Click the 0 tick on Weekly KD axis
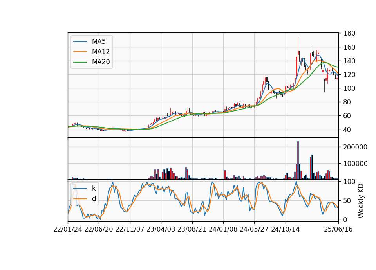 [x=345, y=220]
